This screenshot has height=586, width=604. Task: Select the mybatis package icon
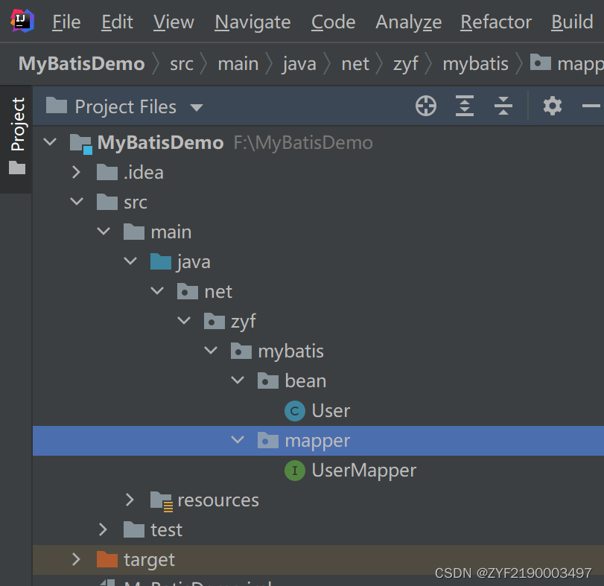pyautogui.click(x=241, y=351)
